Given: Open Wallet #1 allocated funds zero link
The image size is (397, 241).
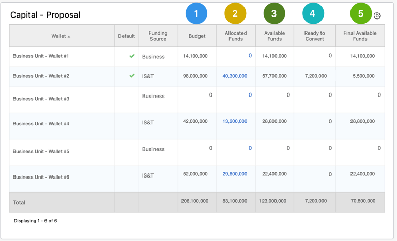Looking at the screenshot, I should coord(250,55).
